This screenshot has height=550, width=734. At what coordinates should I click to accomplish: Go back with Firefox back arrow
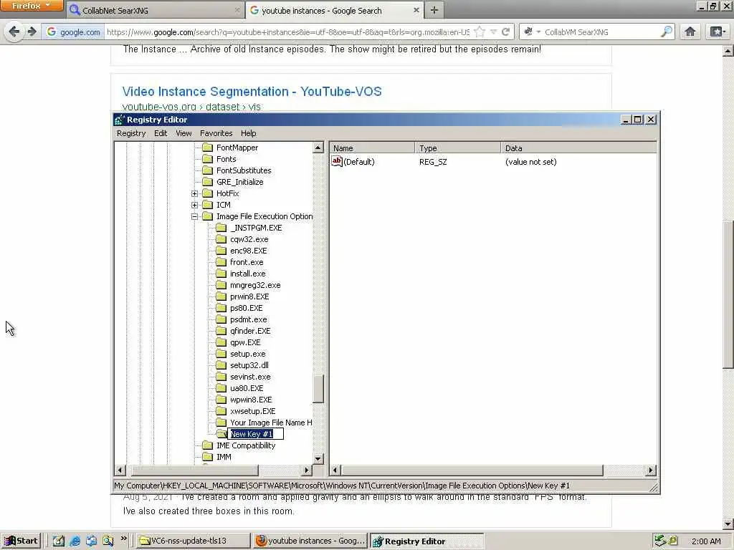pos(14,32)
